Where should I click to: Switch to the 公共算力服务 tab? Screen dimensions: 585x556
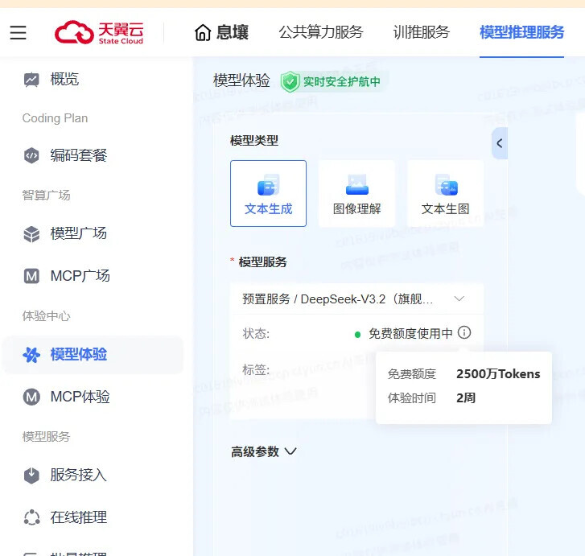tap(321, 33)
